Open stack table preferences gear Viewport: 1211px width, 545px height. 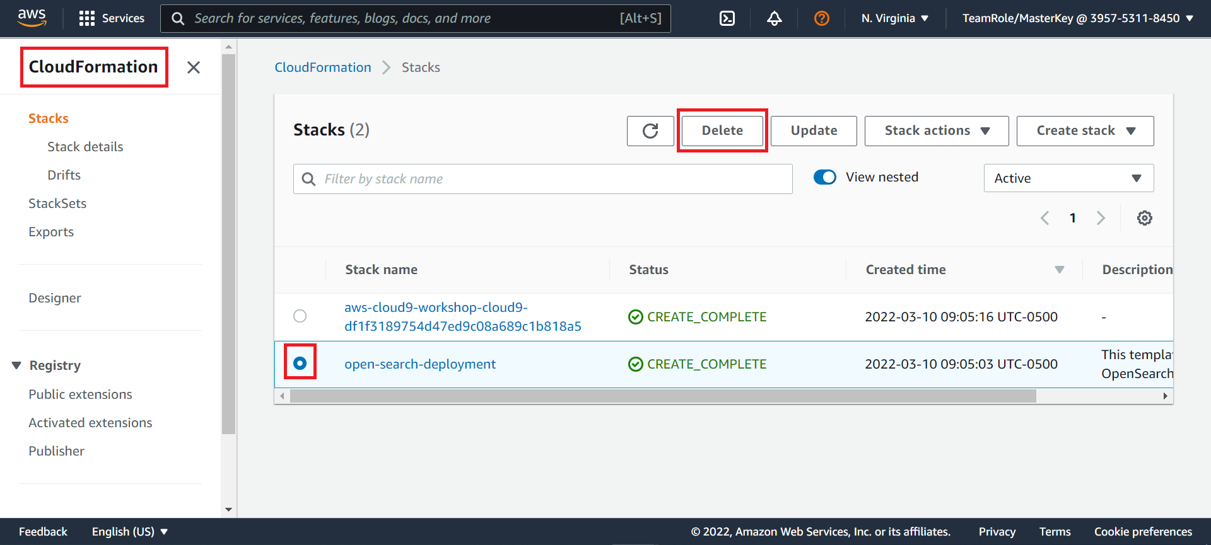point(1144,218)
